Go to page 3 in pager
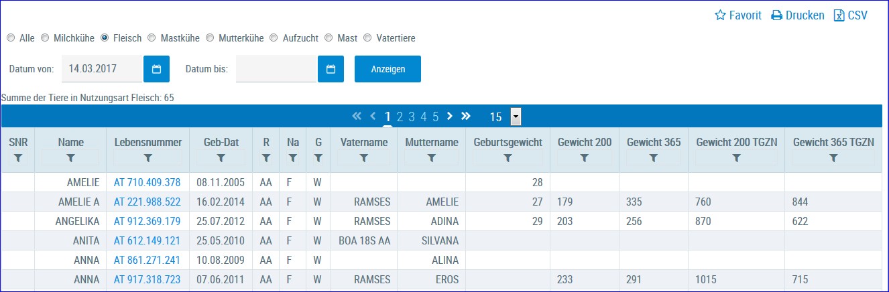This screenshot has height=292, width=889. pos(412,117)
